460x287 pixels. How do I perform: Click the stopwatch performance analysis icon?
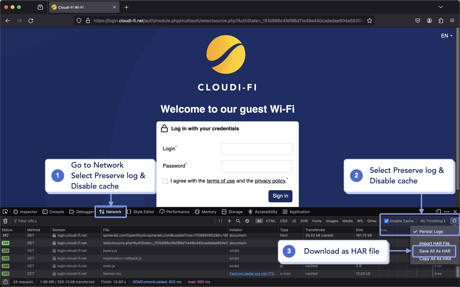coord(5,282)
